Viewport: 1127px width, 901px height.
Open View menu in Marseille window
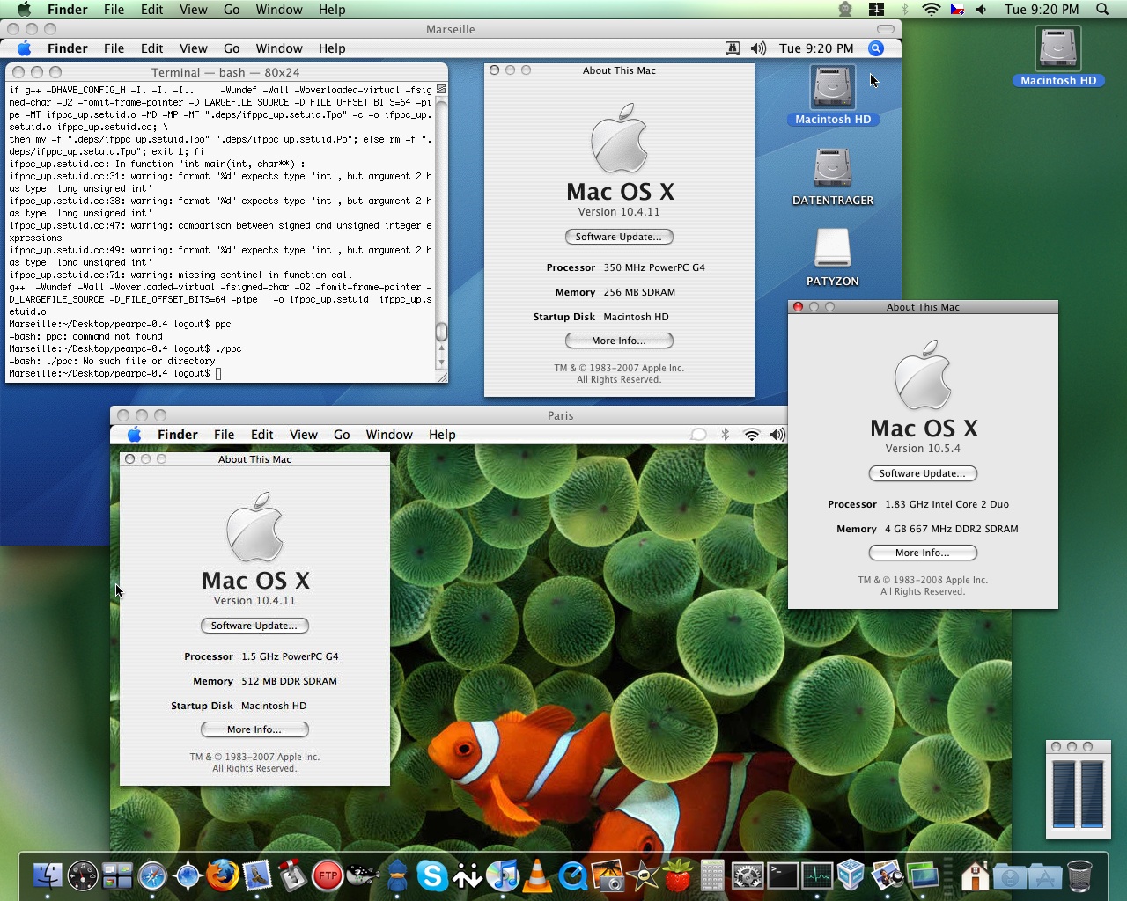coord(193,48)
